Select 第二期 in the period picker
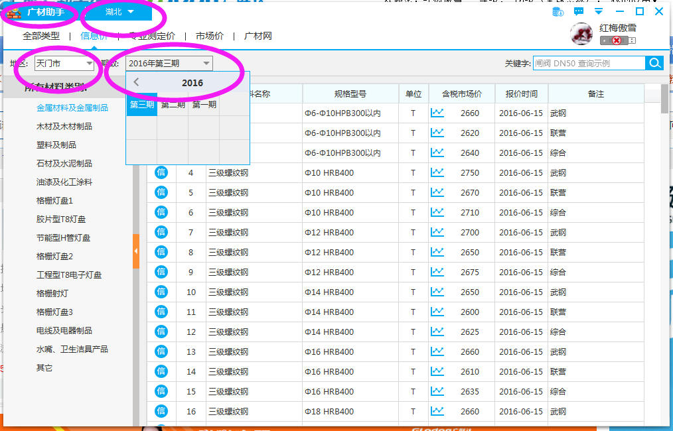Image resolution: width=673 pixels, height=431 pixels. point(173,105)
